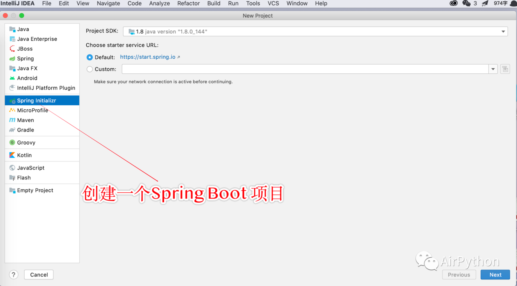Click the custom URL browse icon button
517x286 pixels.
[x=505, y=69]
